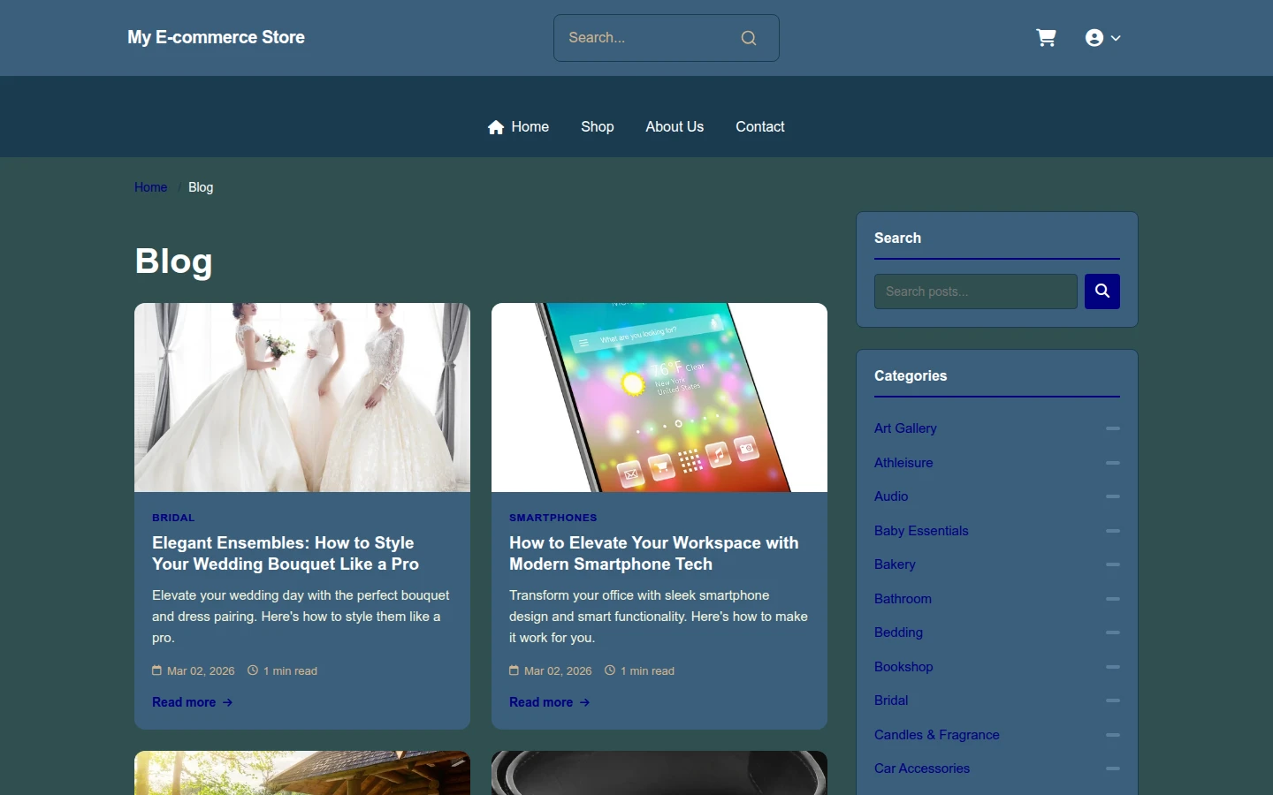Screen dimensions: 1273x795
Task: Open the Athleisure category link
Action: (x=903, y=463)
